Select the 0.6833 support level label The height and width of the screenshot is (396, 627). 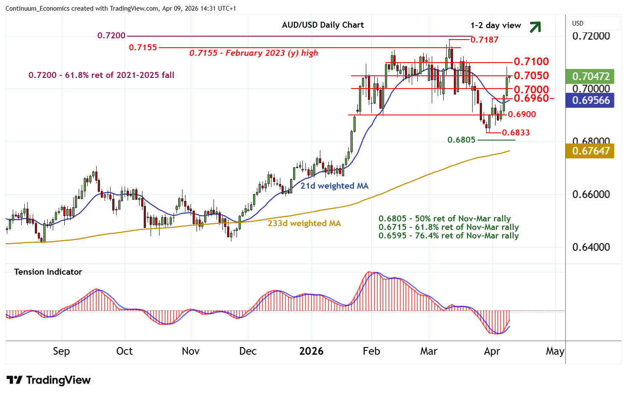pos(516,133)
